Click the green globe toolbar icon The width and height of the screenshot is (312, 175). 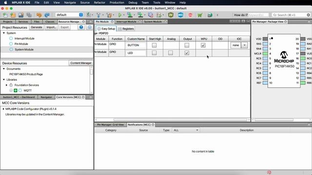pos(210,15)
